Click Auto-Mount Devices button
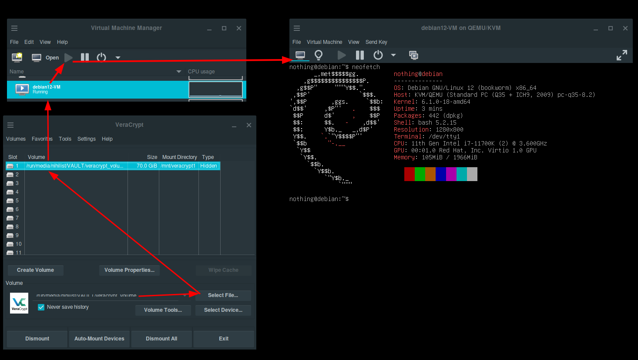 pyautogui.click(x=99, y=339)
